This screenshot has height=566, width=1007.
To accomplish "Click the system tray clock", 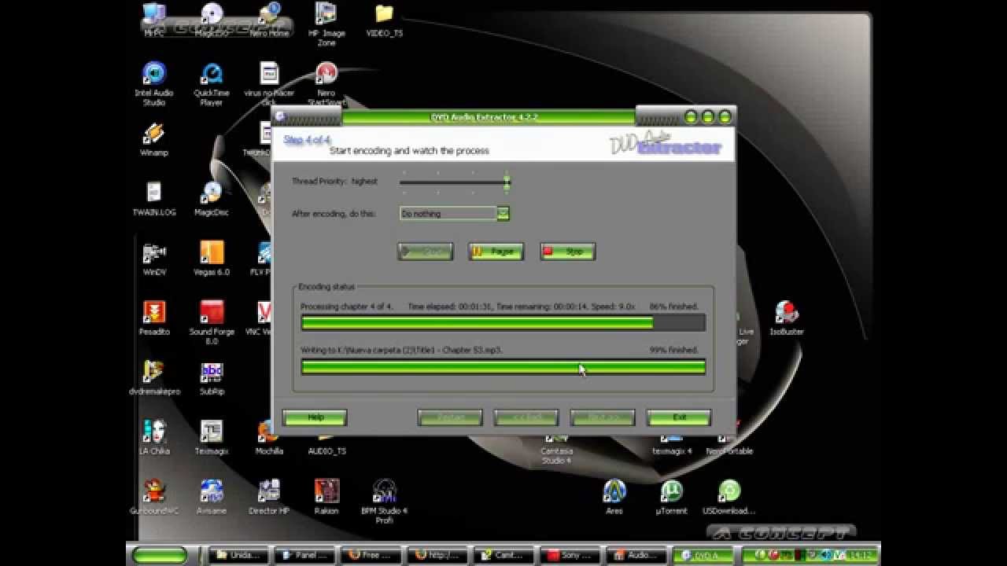I will click(860, 555).
